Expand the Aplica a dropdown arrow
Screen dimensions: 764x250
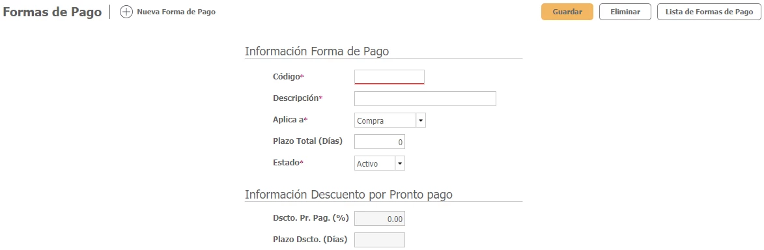coord(421,120)
